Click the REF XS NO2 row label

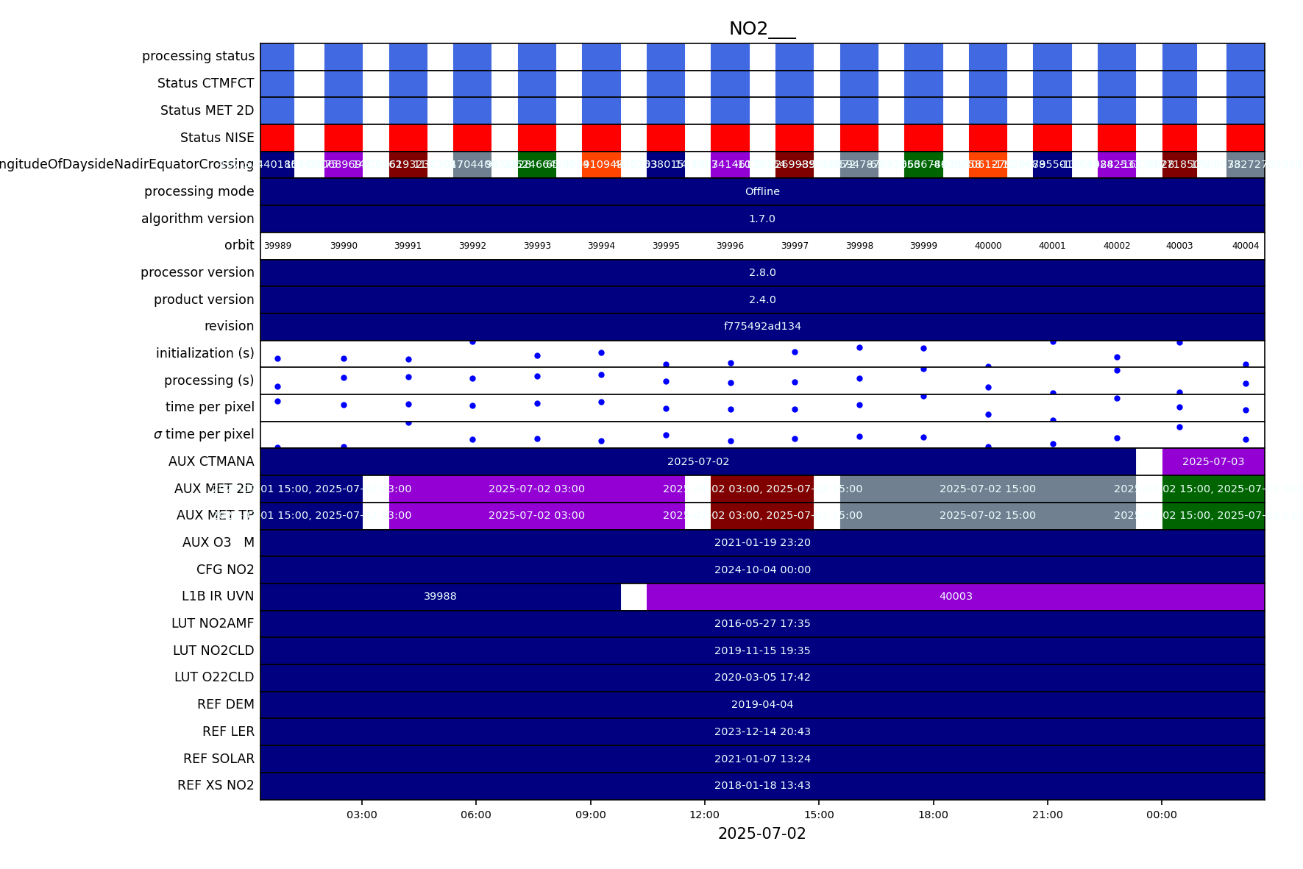tap(216, 786)
